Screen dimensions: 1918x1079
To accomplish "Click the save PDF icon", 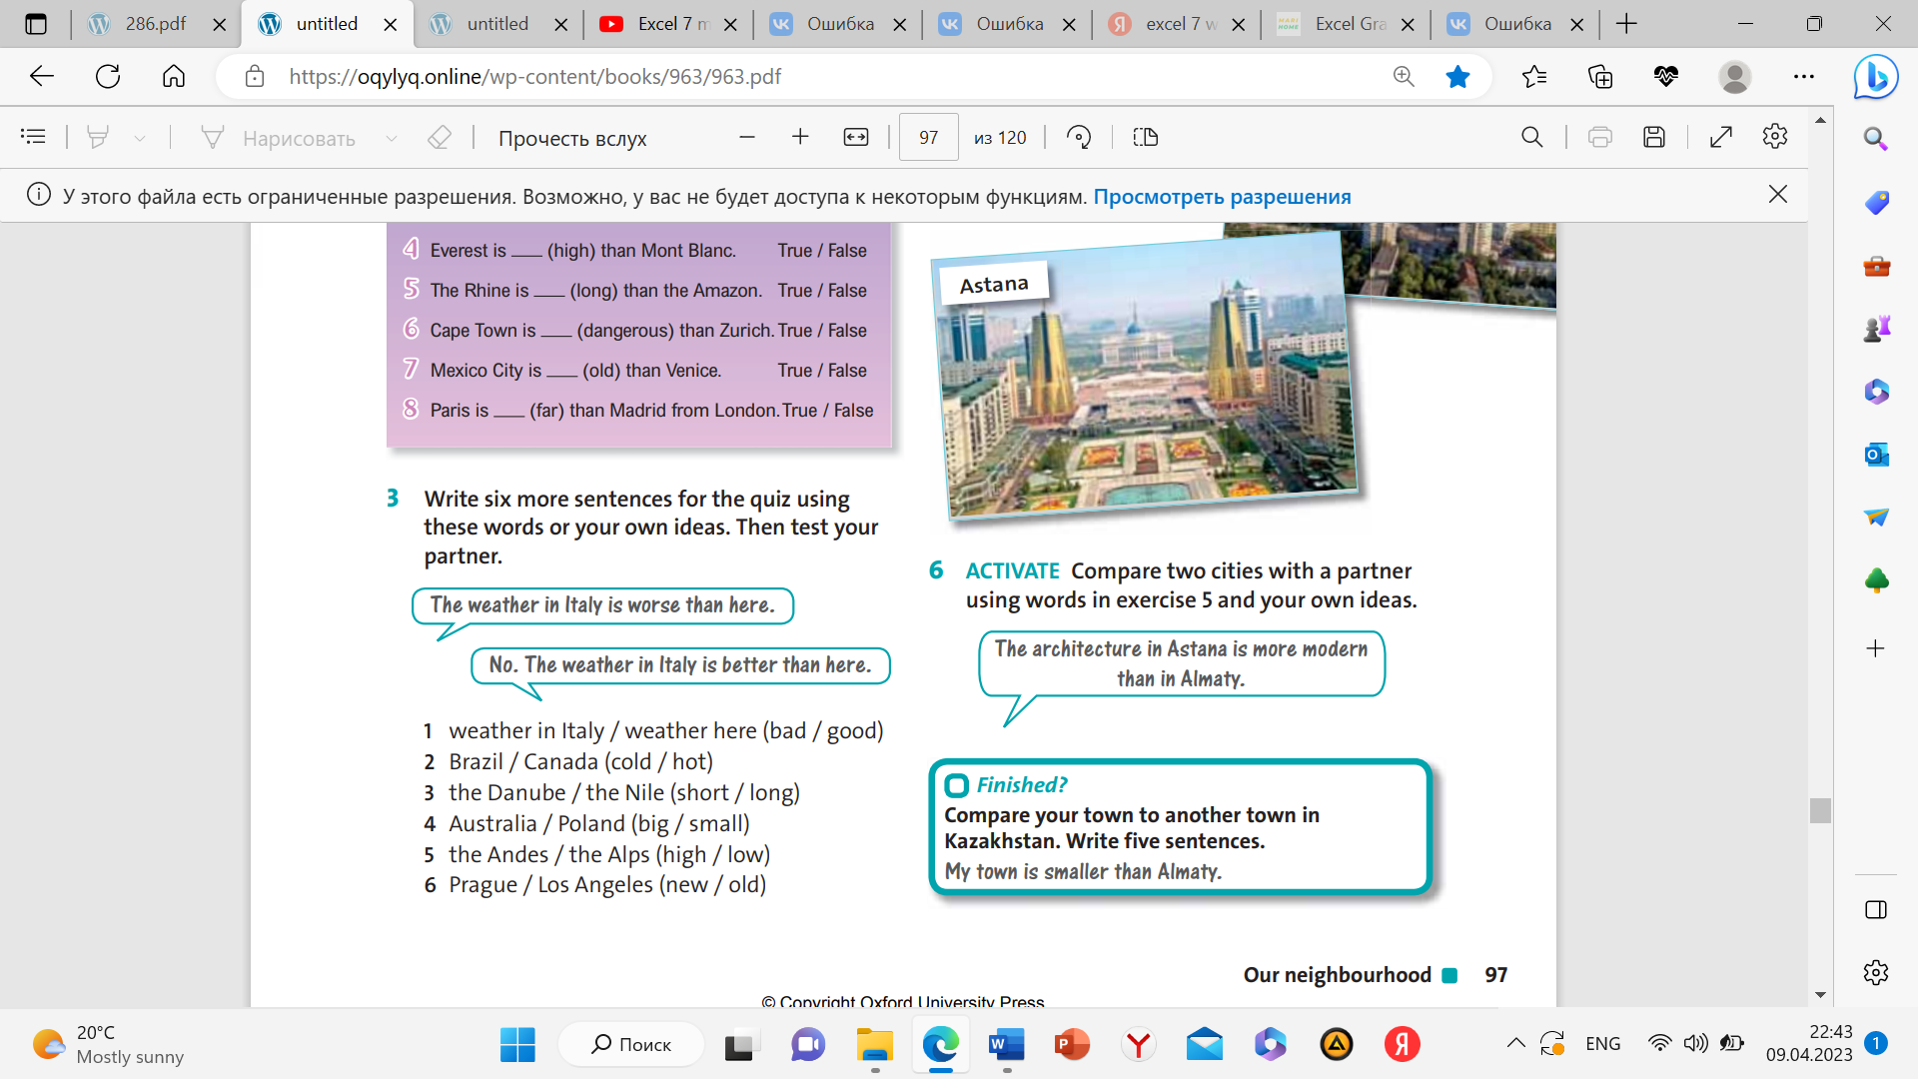I will click(1654, 138).
